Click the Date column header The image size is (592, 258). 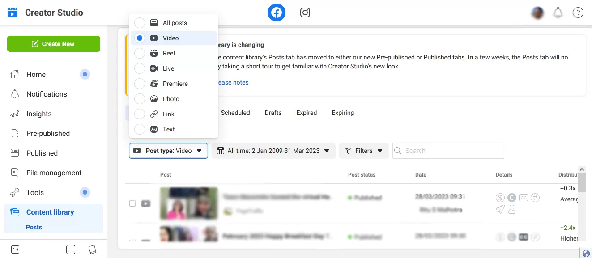point(421,175)
